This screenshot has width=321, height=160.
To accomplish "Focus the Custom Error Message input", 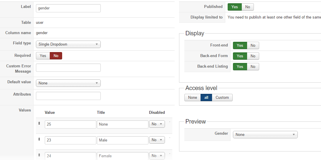I will tap(68, 68).
